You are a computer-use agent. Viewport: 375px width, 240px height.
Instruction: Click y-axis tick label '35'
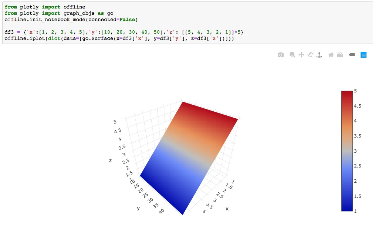(x=156, y=206)
